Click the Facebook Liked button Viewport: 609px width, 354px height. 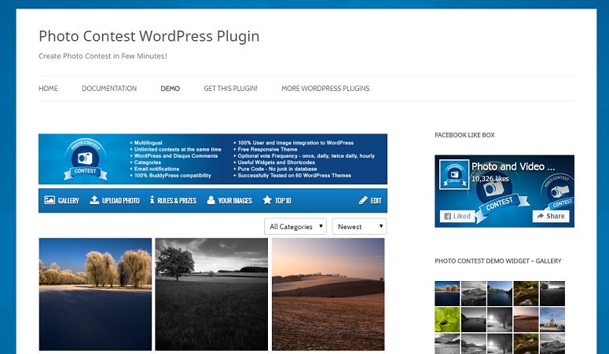[457, 216]
